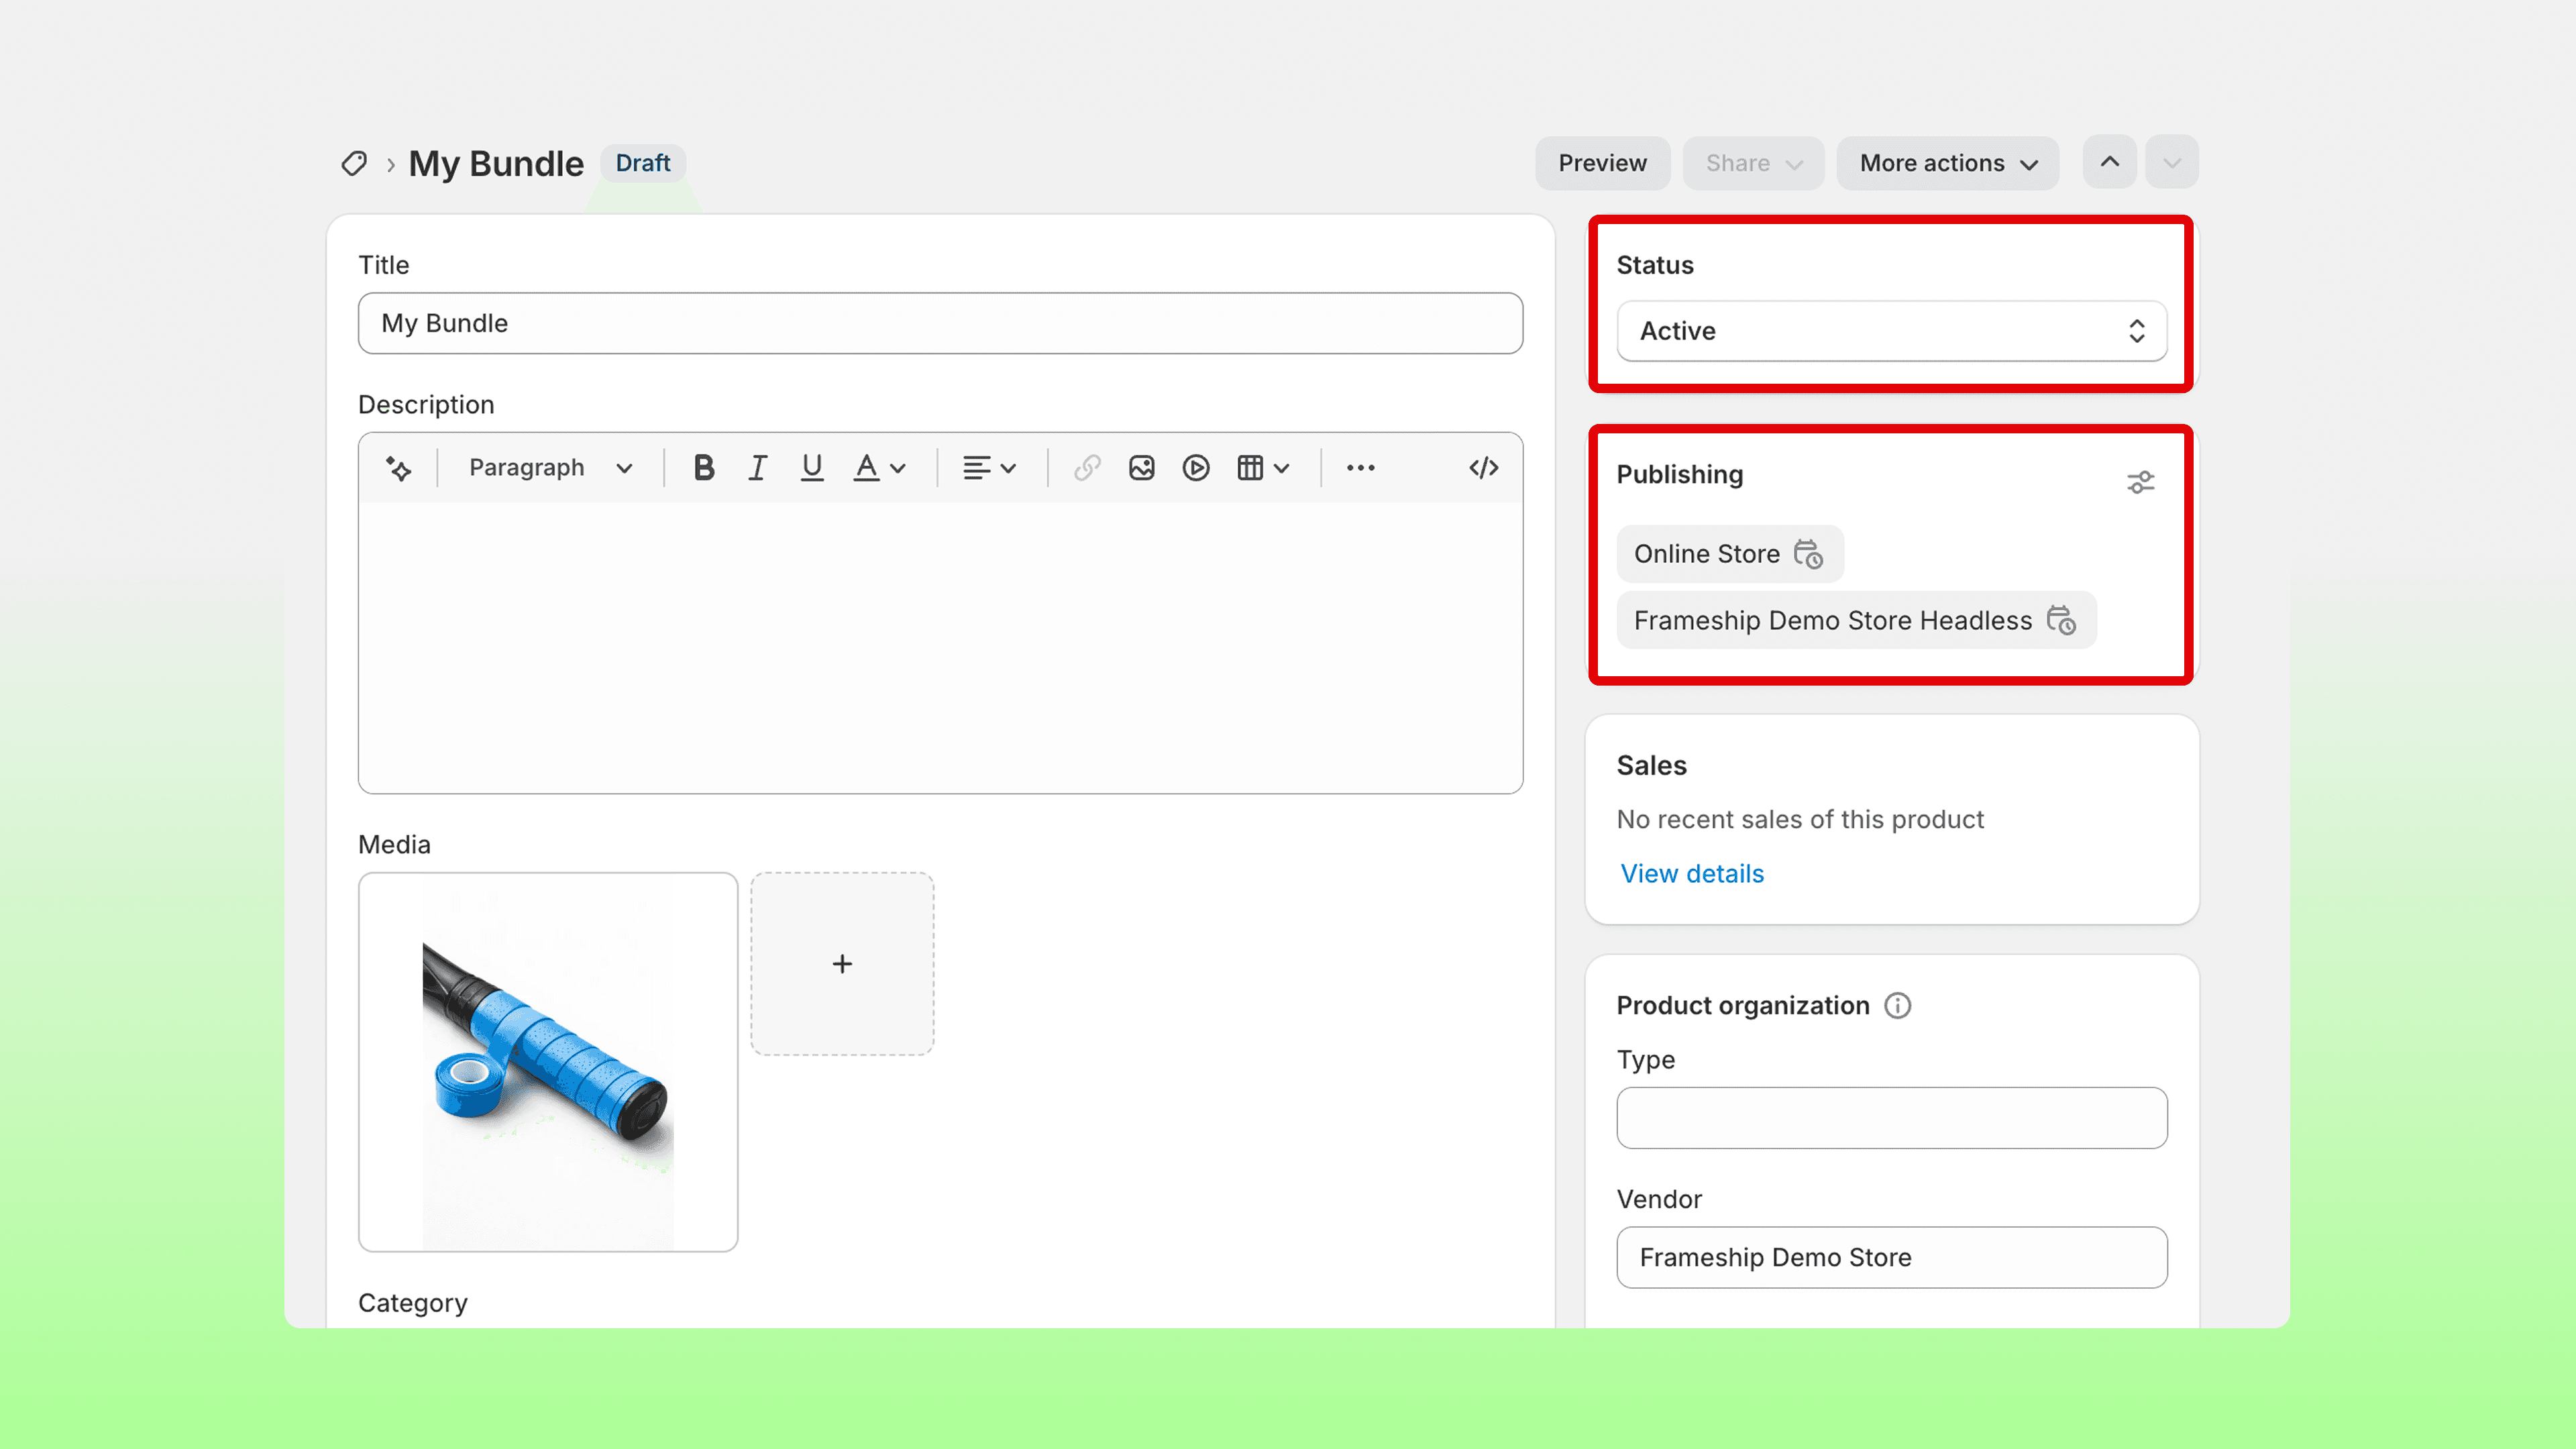Apply italic formatting in description editor
The image size is (2576, 1449).
758,468
